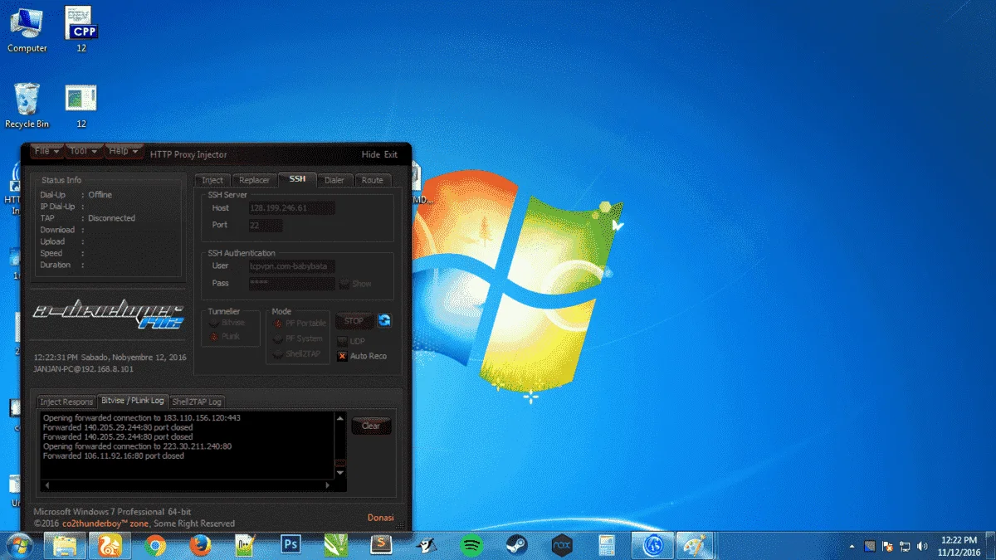Open the Help menu
This screenshot has width=996, height=560.
(124, 151)
